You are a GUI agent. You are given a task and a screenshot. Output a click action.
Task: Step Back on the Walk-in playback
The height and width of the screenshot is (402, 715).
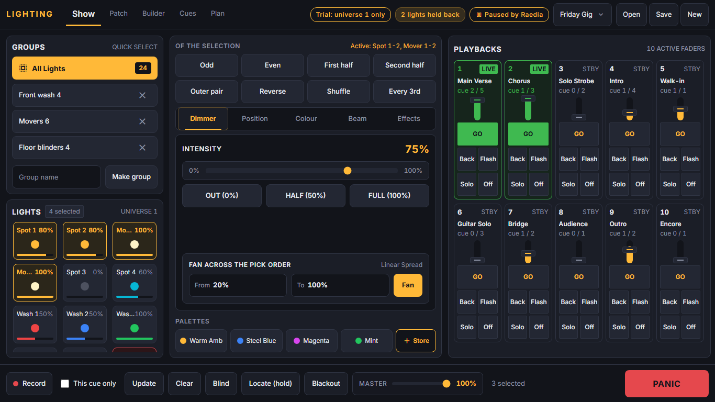click(669, 159)
